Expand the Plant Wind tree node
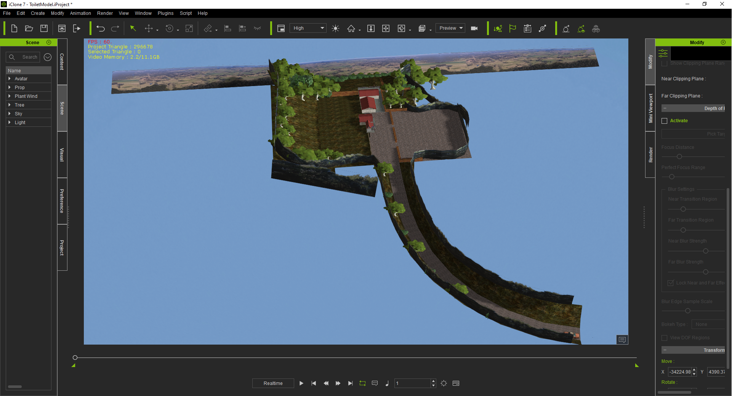732x396 pixels. [x=10, y=96]
